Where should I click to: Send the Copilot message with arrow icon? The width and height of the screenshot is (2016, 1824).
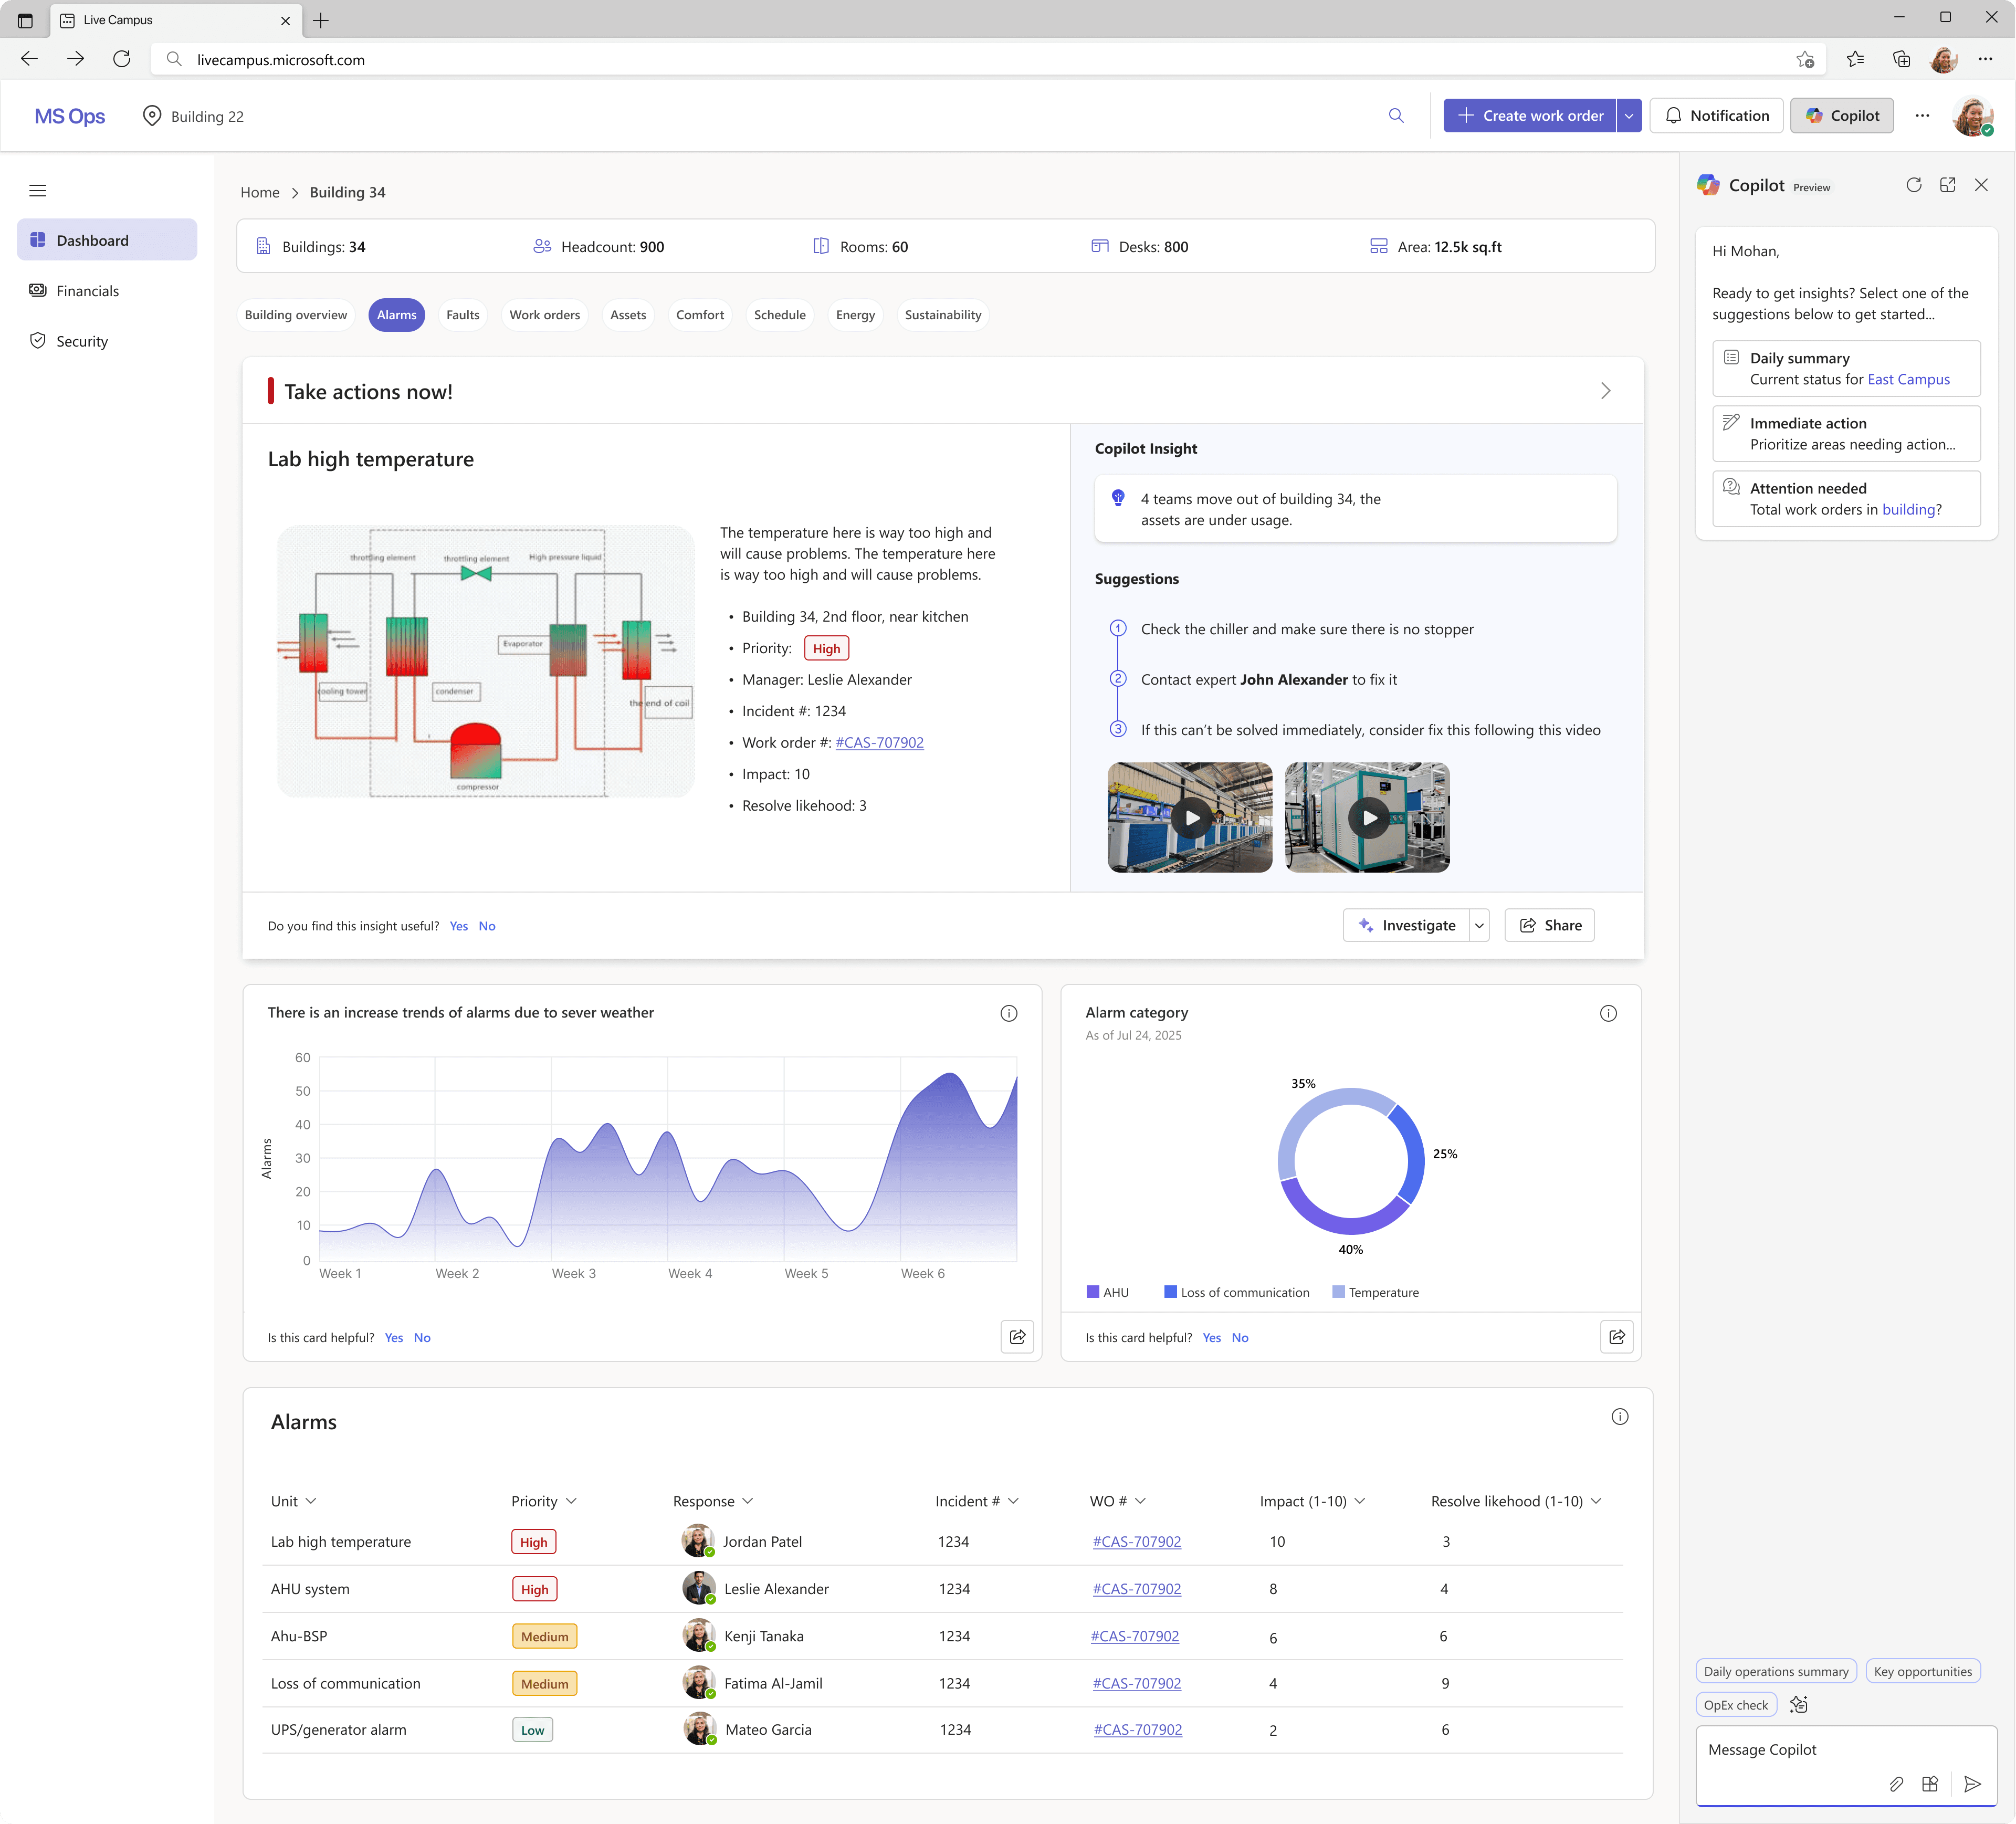(1972, 1784)
